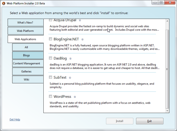Image resolution: width=177 pixels, height=131 pixels.
Task: Maximize the Web Platform Installer window
Action: click(161, 2)
